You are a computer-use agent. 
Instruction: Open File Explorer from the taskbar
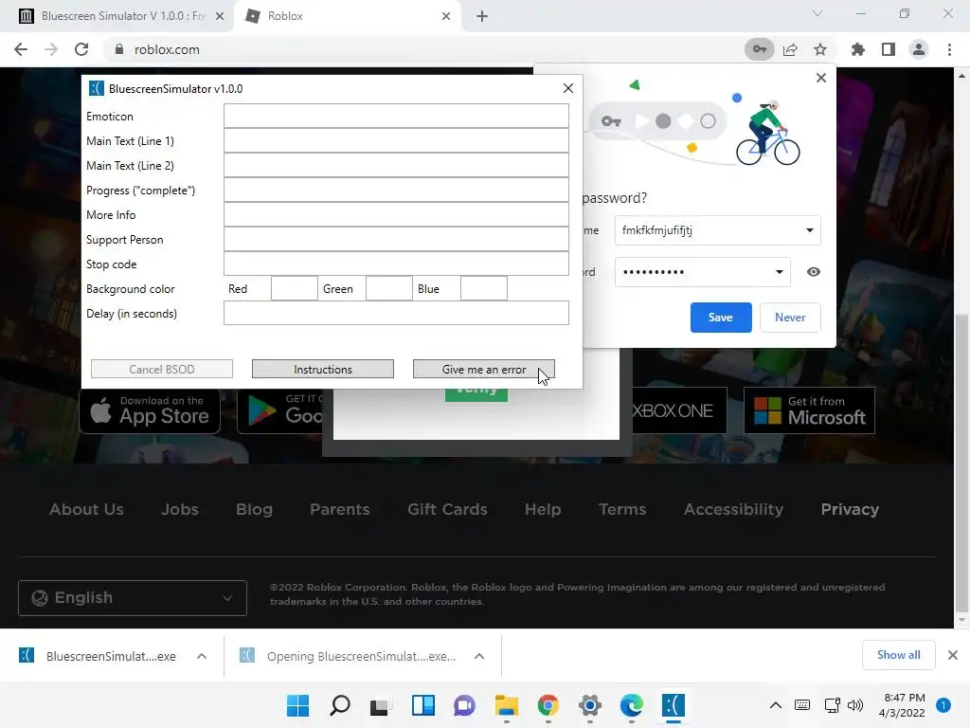coord(507,705)
